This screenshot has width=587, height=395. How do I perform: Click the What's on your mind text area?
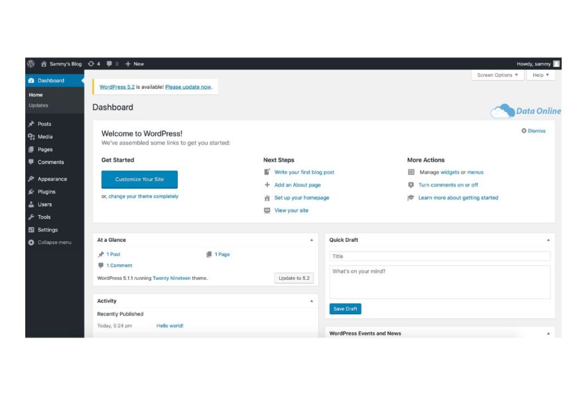pyautogui.click(x=440, y=282)
